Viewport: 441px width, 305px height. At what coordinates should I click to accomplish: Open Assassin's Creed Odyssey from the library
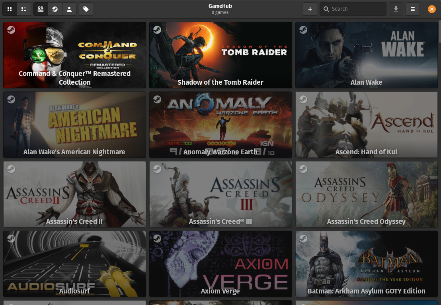tap(366, 194)
